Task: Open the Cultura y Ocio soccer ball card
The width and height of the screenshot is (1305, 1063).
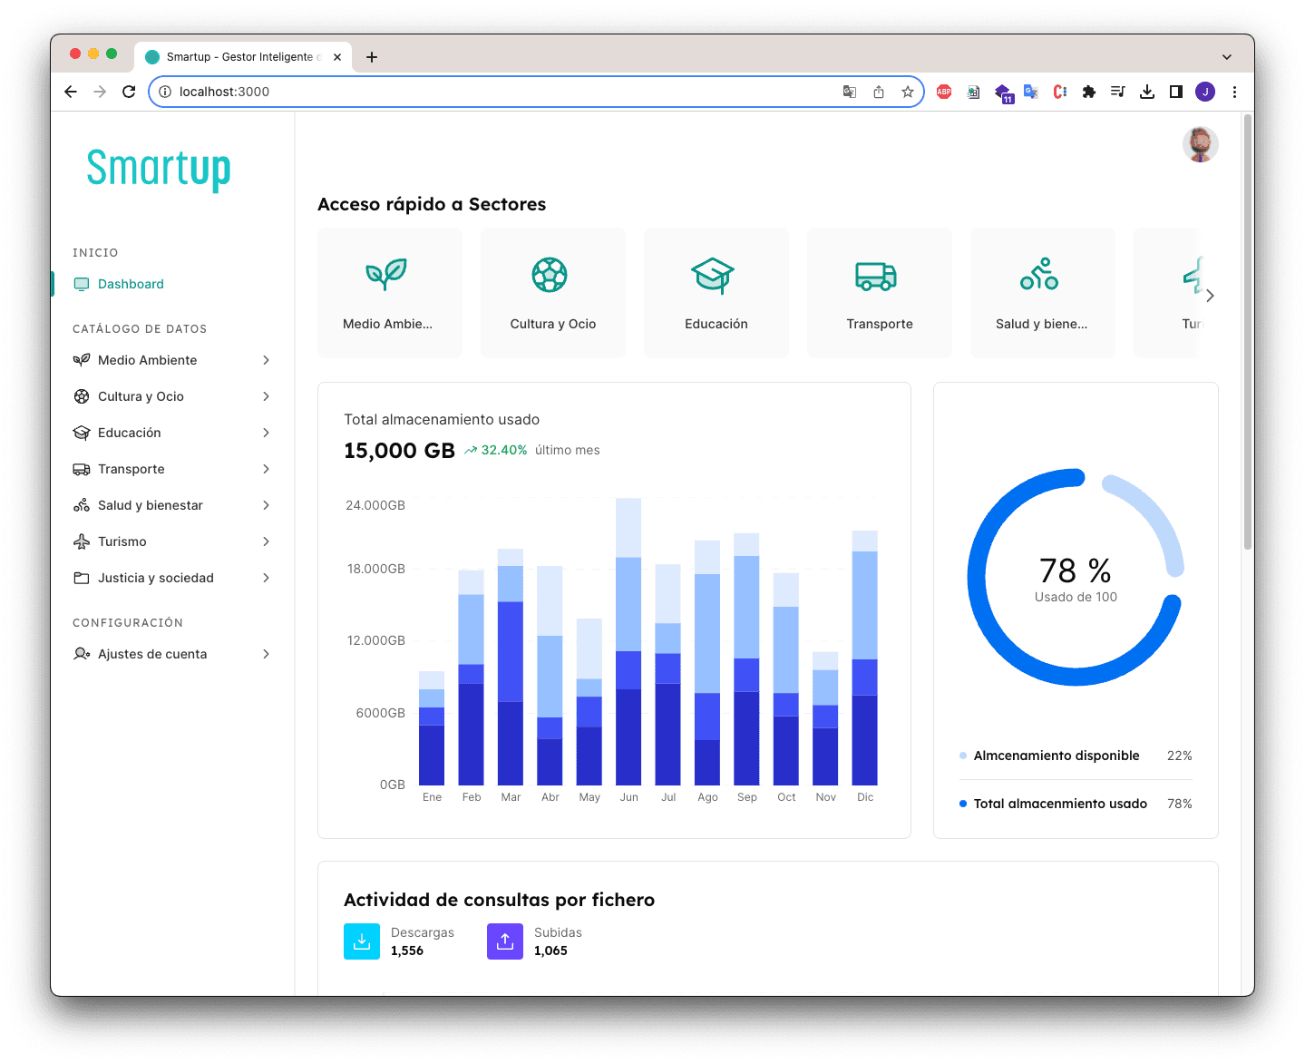Action: (552, 292)
